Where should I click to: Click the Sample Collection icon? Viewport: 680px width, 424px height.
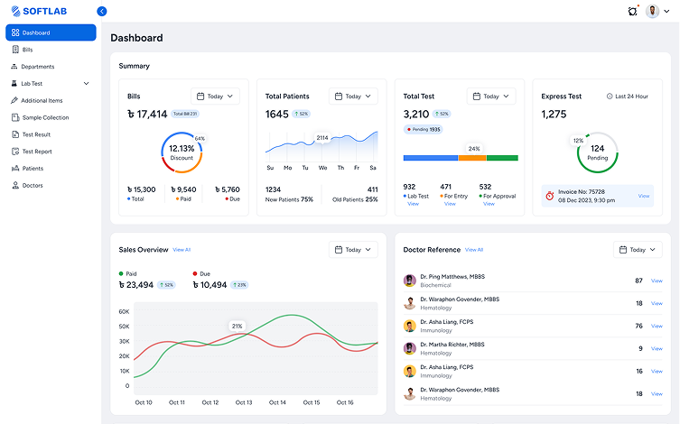[15, 117]
